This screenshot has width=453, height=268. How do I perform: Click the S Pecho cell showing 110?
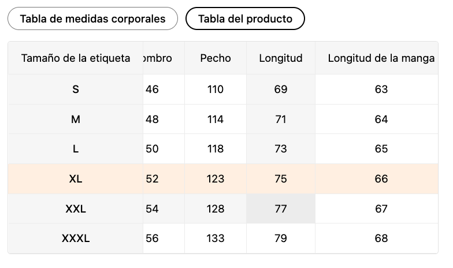coord(216,90)
